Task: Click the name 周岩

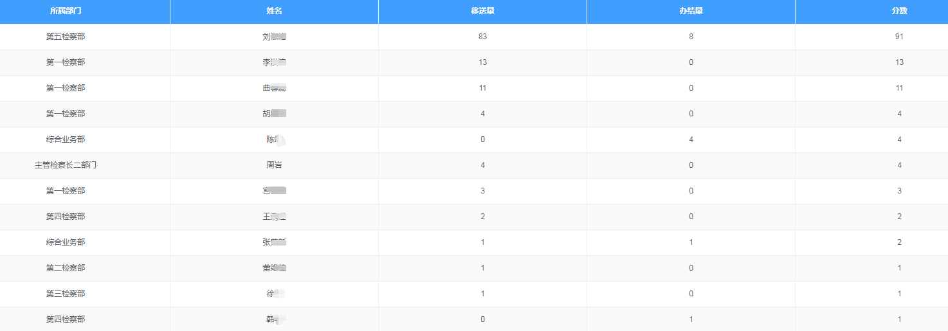Action: pos(274,165)
